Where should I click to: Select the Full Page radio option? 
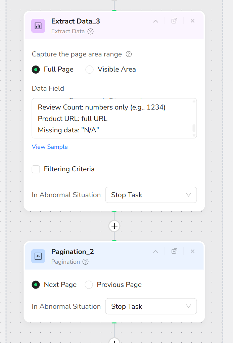(36, 70)
